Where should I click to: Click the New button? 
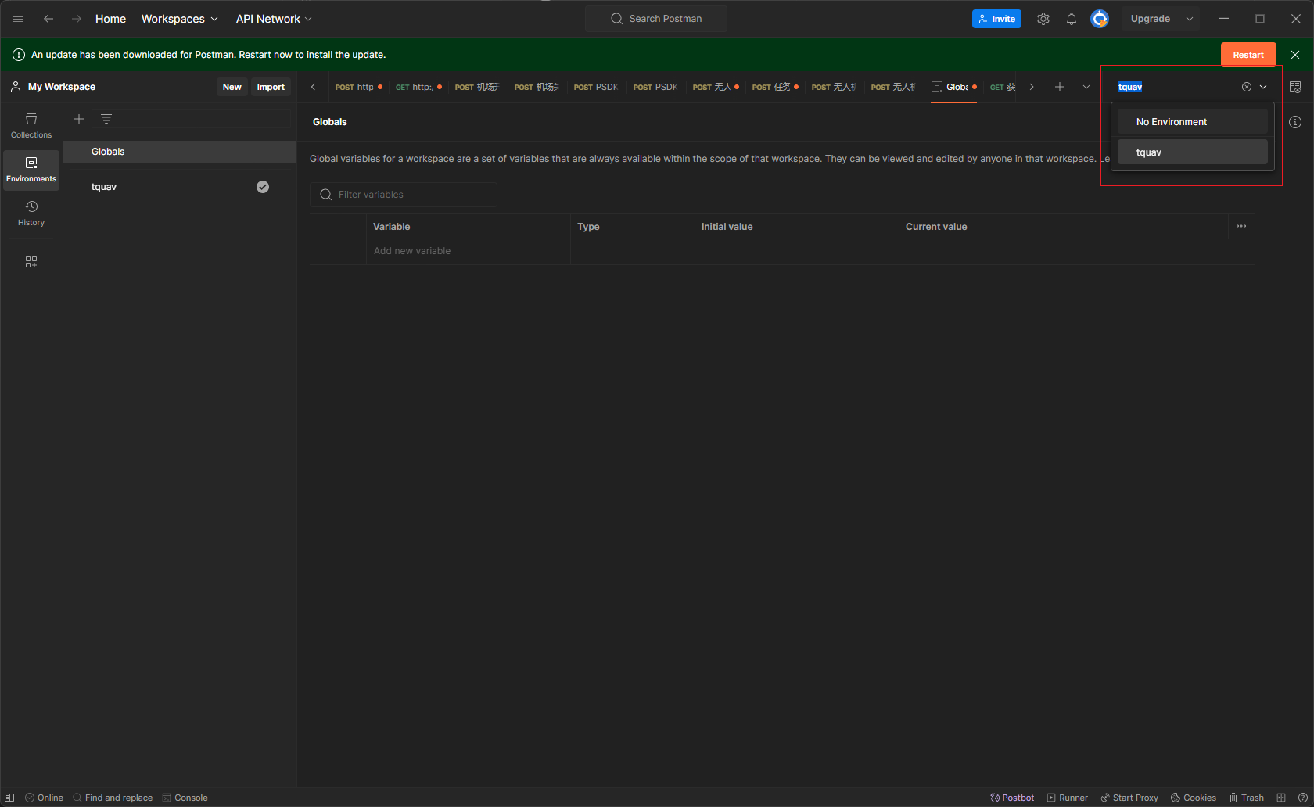232,87
